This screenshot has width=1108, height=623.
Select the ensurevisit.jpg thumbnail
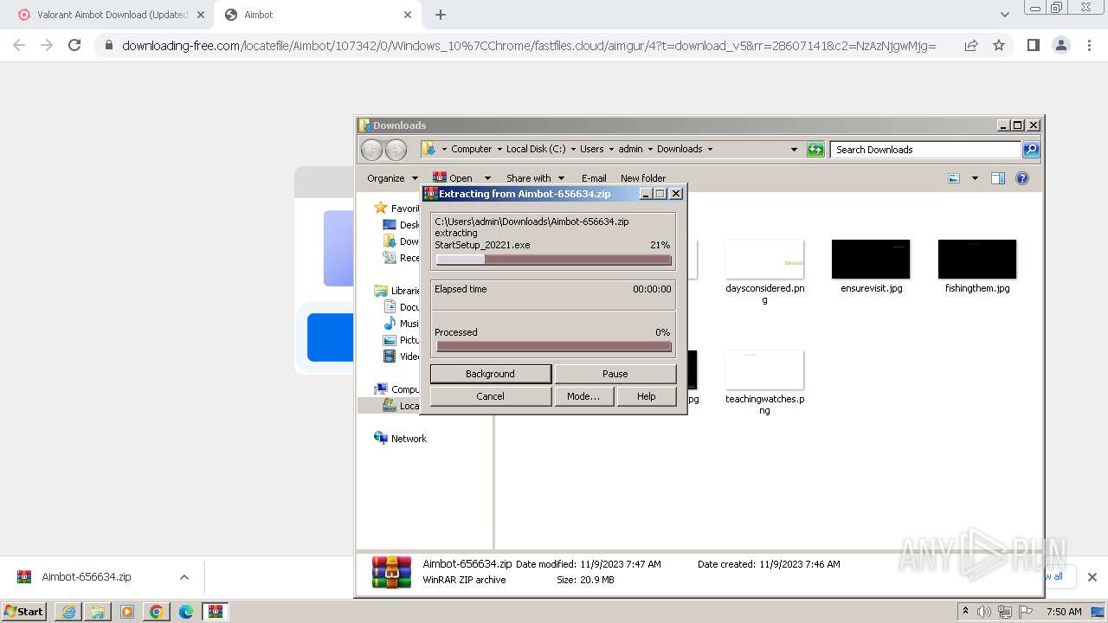point(871,260)
